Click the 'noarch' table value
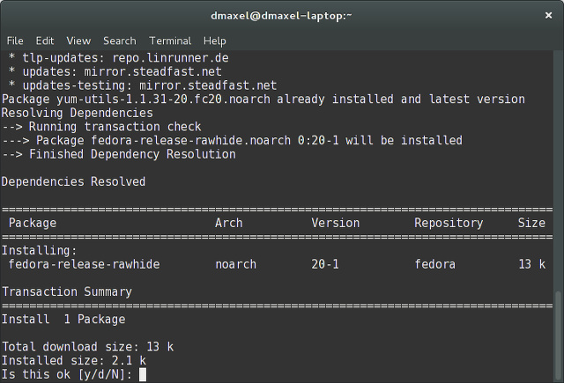This screenshot has height=383, width=564. [235, 264]
